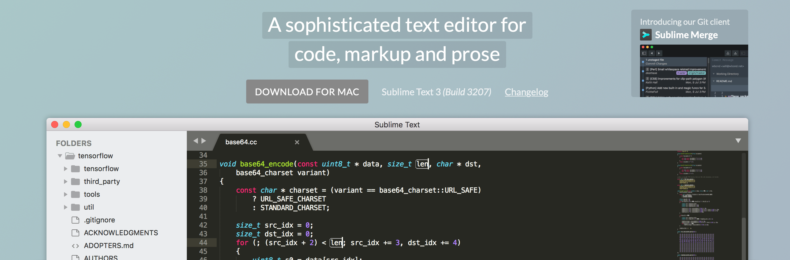The image size is (790, 260).
Task: Open the .gitignore file
Action: pos(99,220)
